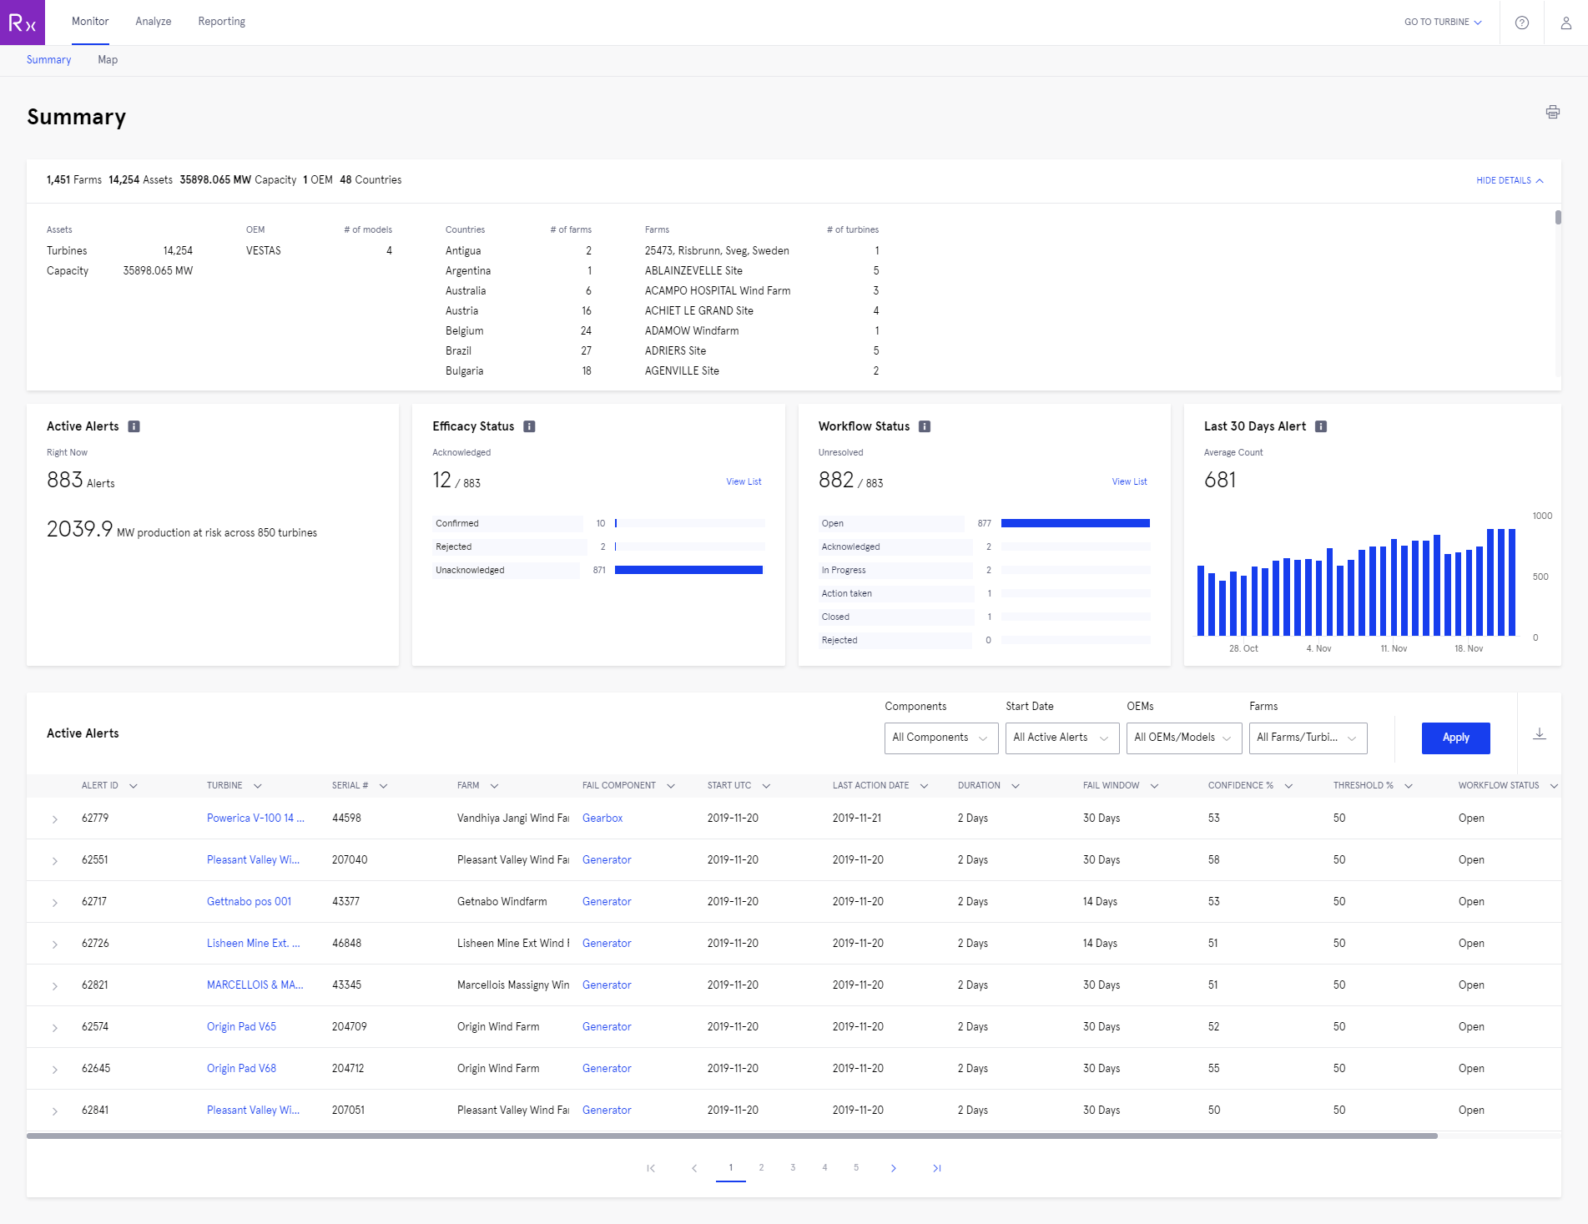Open the help icon in the top bar
1588x1224 pixels.
1521,23
